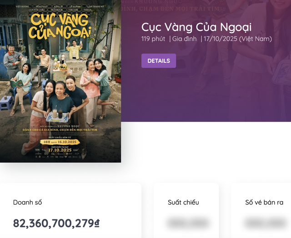Click the yellow title lettering on the poster
291x238 pixels.
pyautogui.click(x=60, y=26)
